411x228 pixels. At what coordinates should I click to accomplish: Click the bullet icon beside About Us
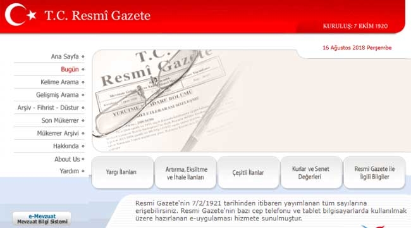pyautogui.click(x=83, y=159)
